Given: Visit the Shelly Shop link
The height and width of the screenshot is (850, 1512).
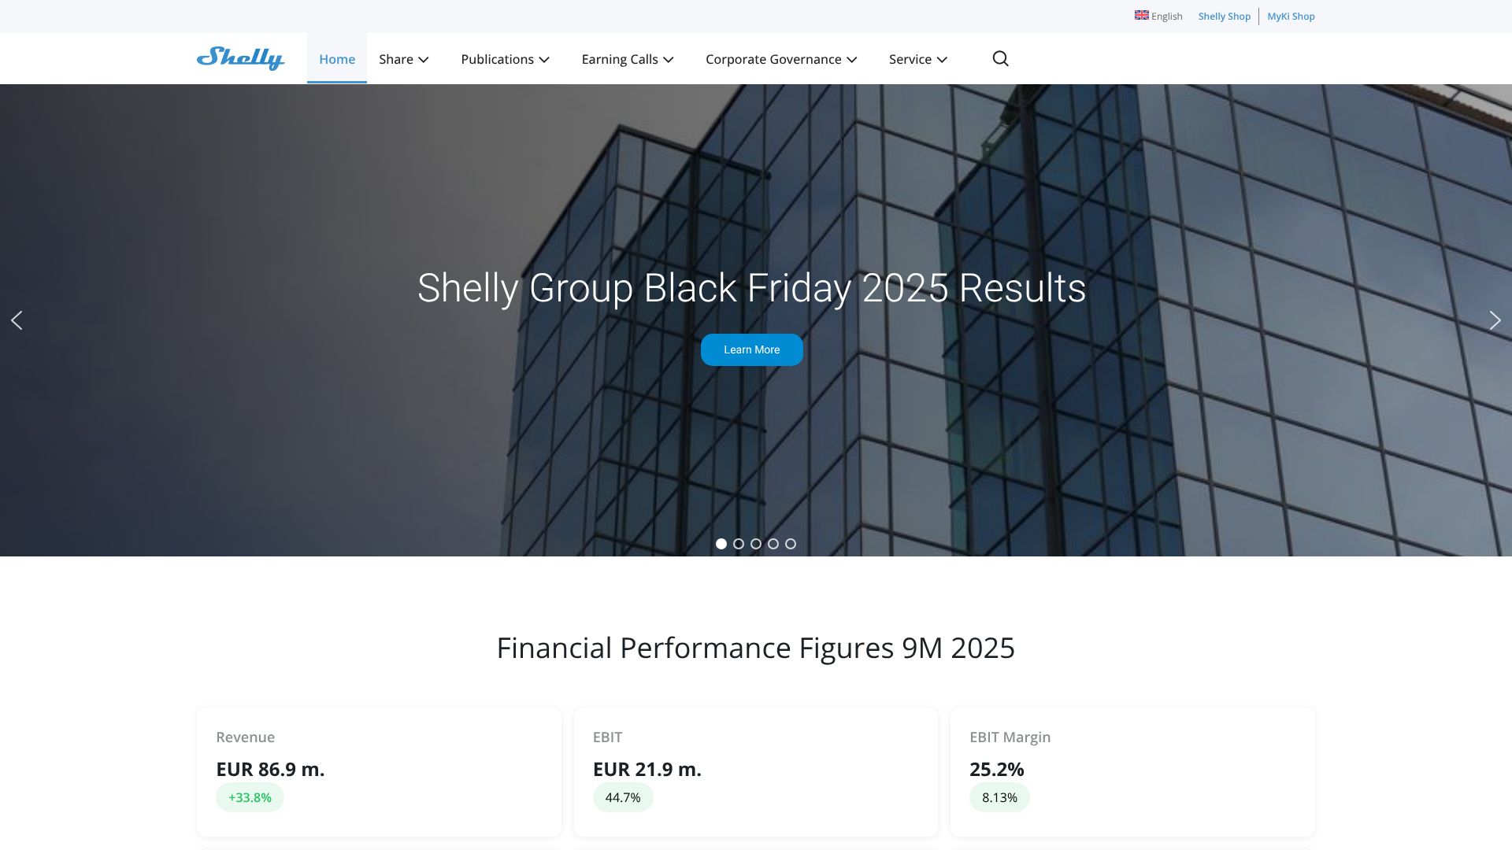Looking at the screenshot, I should (1224, 17).
